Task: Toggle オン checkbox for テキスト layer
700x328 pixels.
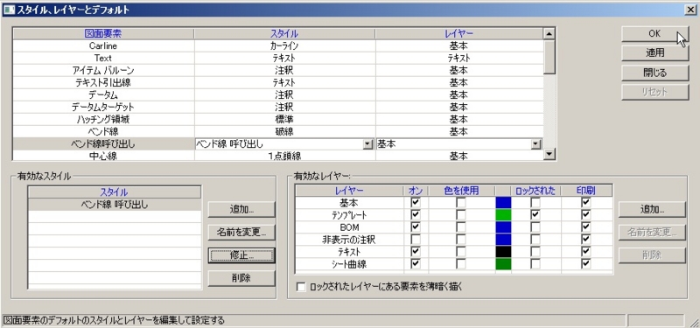Action: pos(416,252)
